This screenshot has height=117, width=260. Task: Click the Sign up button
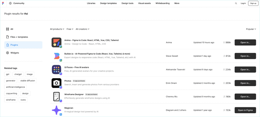[x=253, y=3]
